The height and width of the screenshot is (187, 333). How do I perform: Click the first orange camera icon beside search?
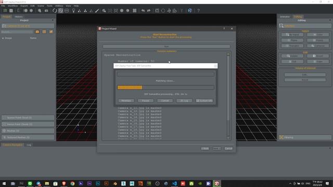point(37,32)
